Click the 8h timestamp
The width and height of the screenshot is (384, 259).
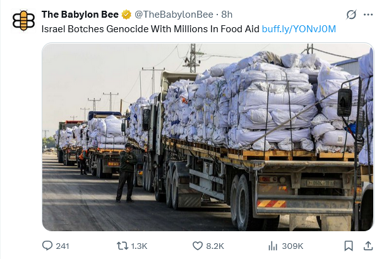point(227,15)
